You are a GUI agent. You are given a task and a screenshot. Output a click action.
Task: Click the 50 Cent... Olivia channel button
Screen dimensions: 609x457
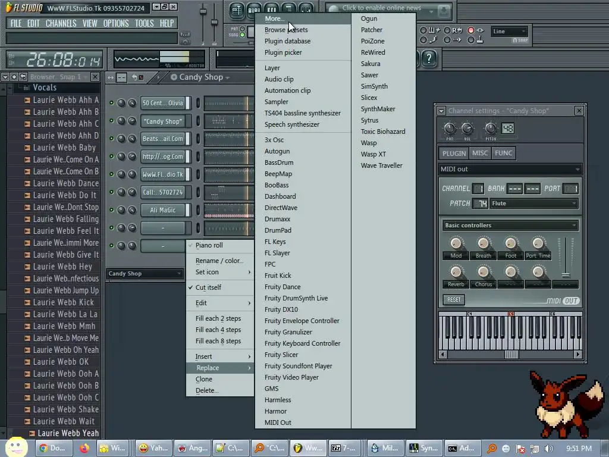click(163, 103)
